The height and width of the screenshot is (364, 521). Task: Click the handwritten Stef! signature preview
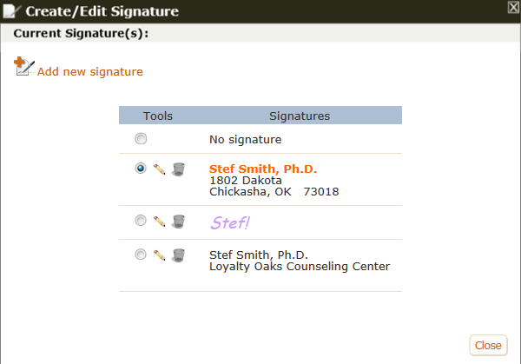tap(230, 222)
